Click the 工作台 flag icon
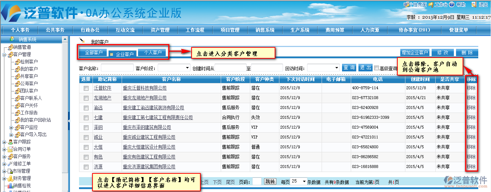 click(431, 5)
